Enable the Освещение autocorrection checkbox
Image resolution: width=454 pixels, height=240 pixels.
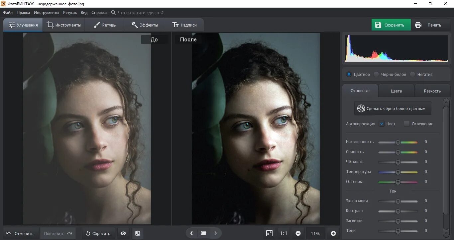point(407,124)
